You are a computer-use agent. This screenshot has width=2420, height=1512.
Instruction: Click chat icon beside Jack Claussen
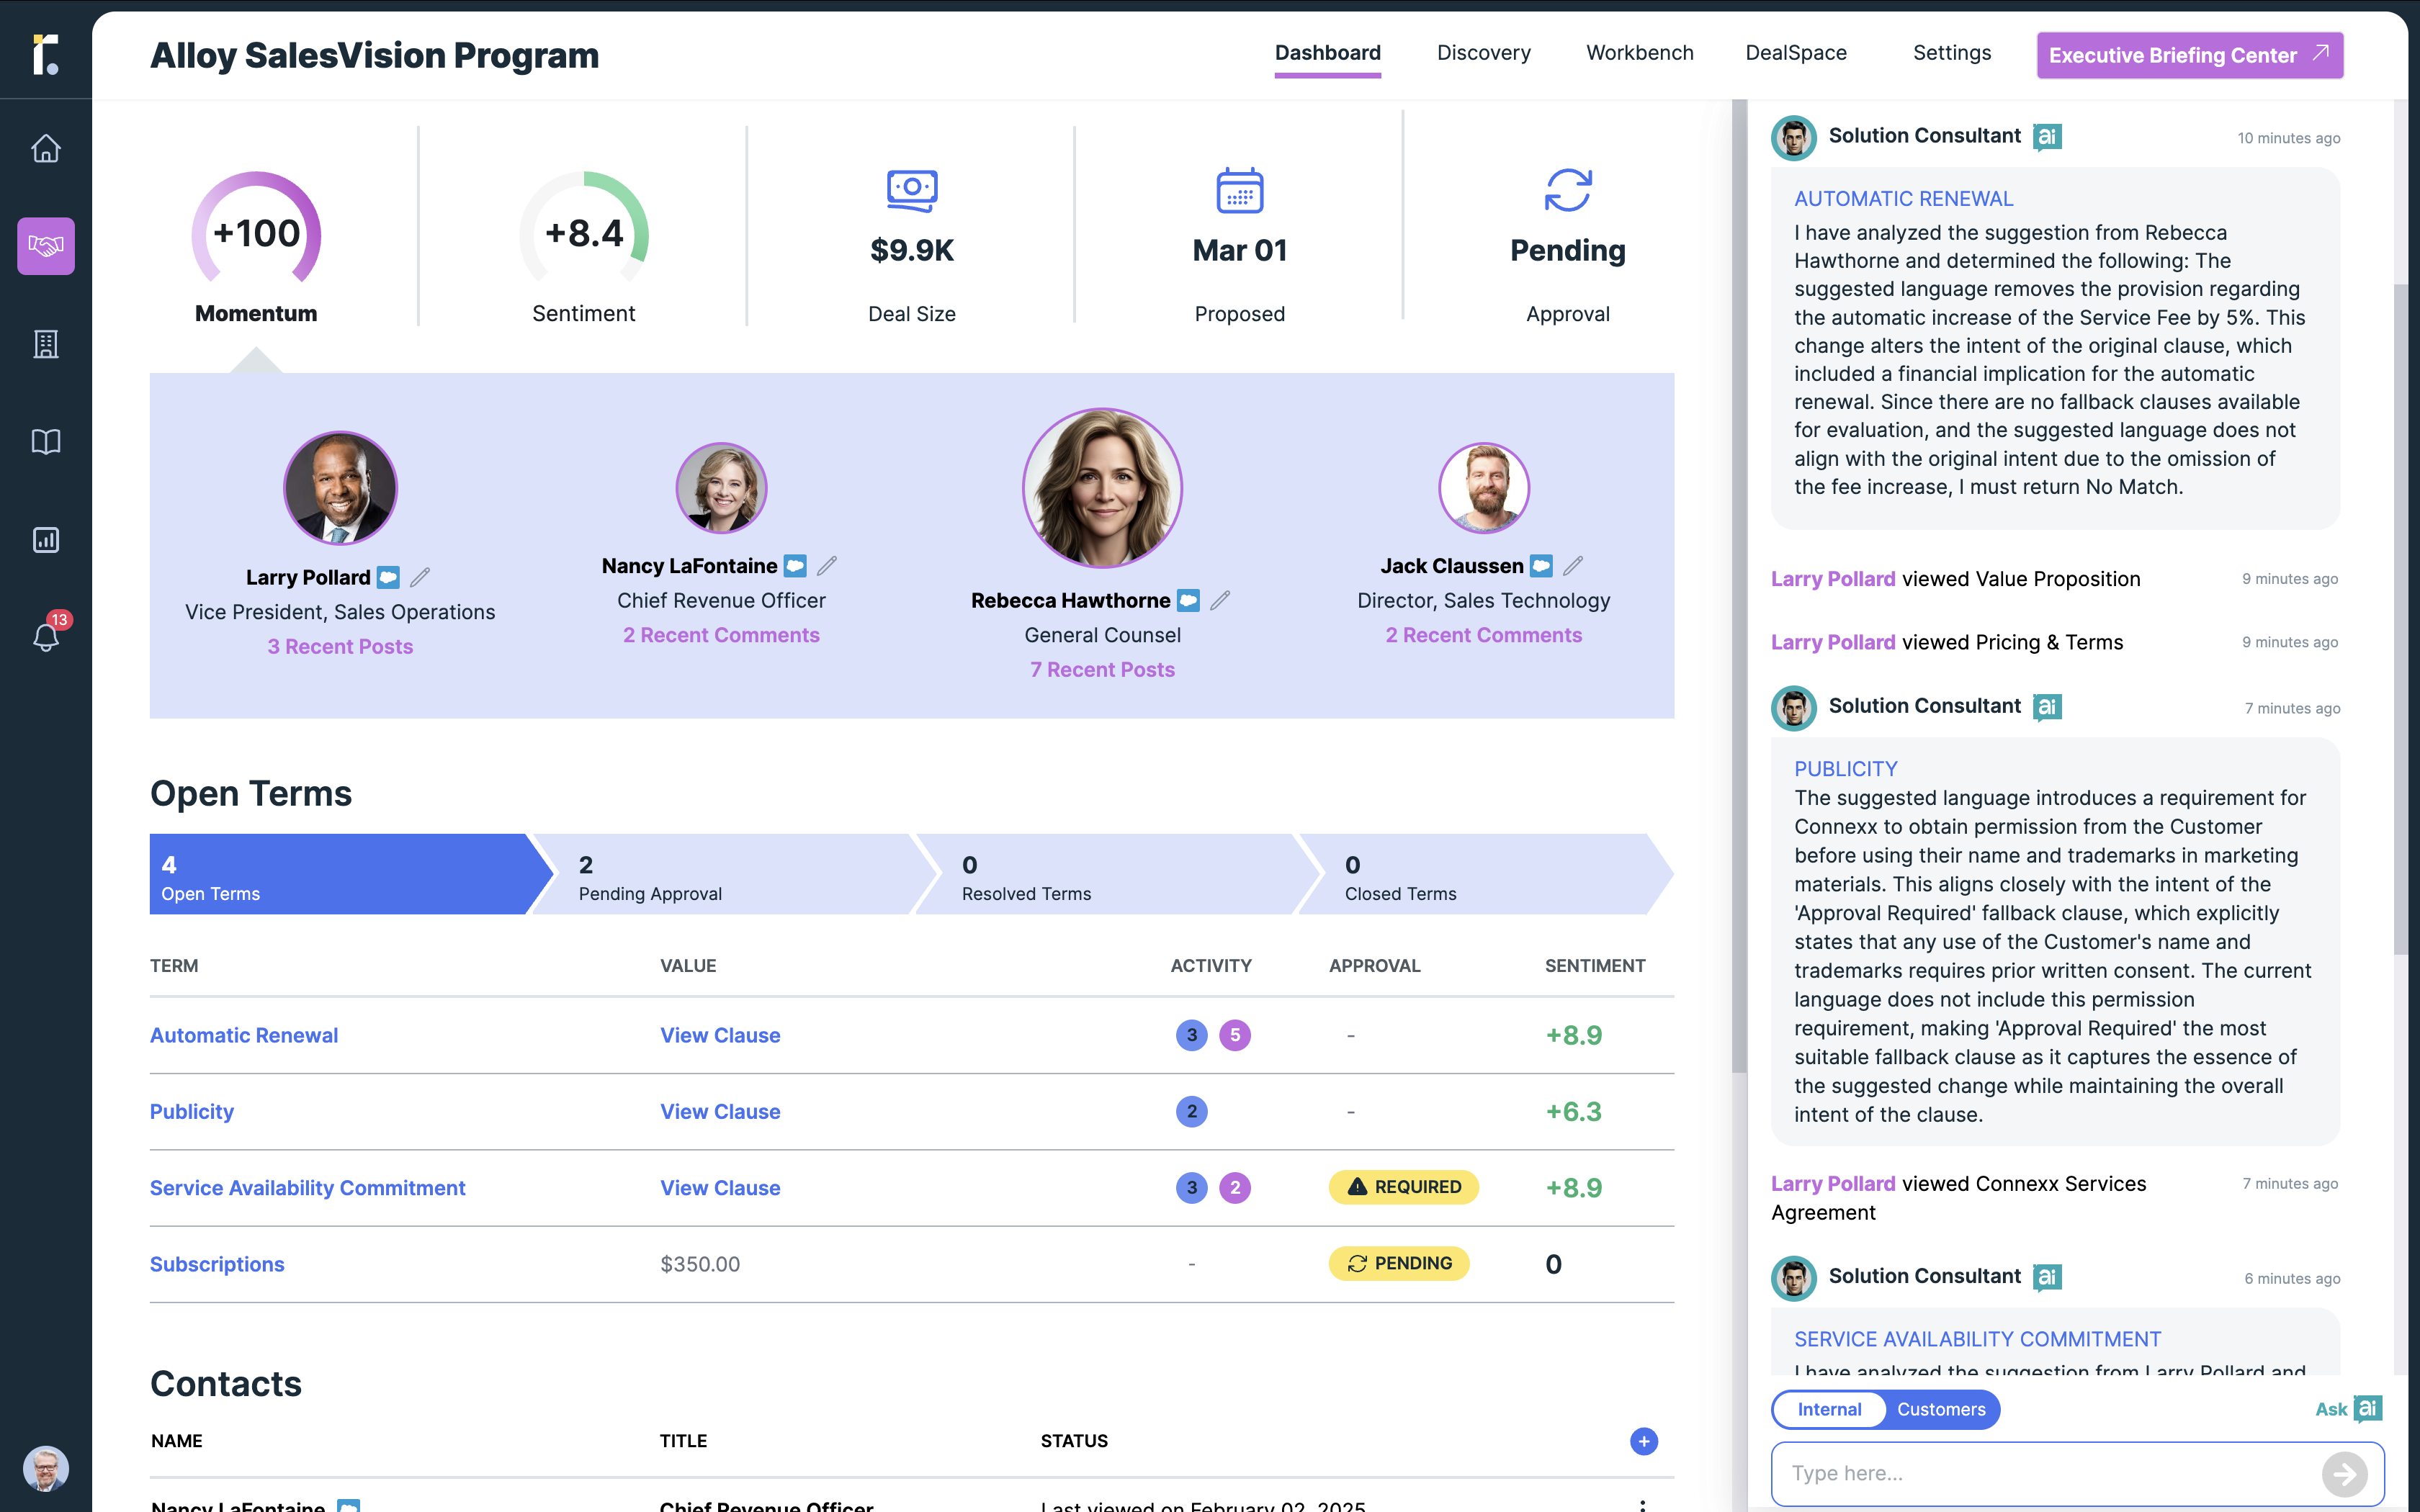point(1542,566)
